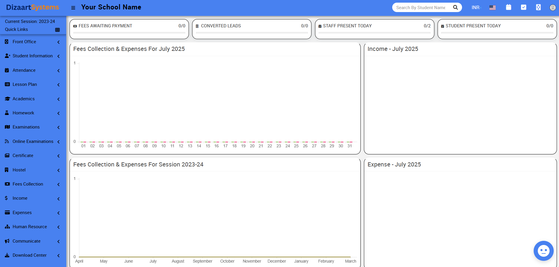Open the language flag selector icon

492,7
